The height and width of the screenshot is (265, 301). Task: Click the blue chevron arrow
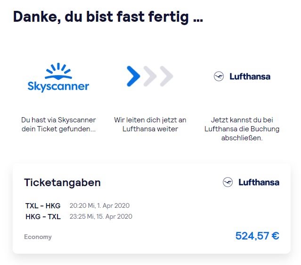[x=133, y=76]
